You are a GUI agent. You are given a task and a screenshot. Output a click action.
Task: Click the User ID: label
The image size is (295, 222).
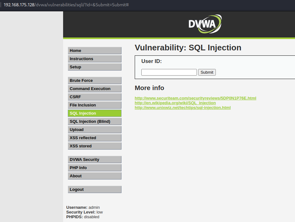coord(151,61)
